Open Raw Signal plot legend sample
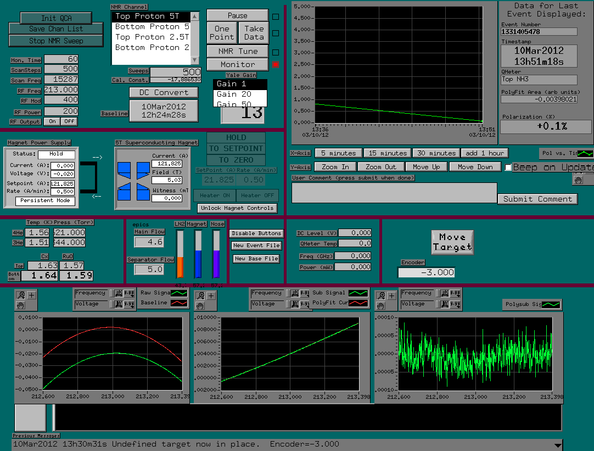594x451 pixels. (x=179, y=293)
